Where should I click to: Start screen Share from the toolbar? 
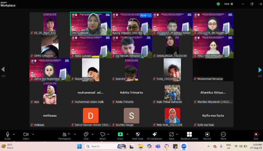[x=120, y=136]
